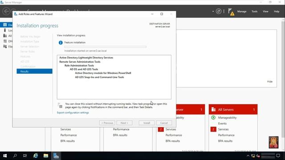
Task: Click the Previous button in wizard
Action: tap(107, 123)
